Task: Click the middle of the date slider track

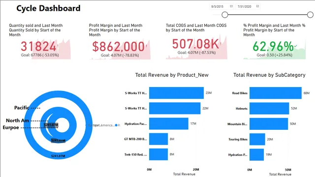Action: pos(267,15)
